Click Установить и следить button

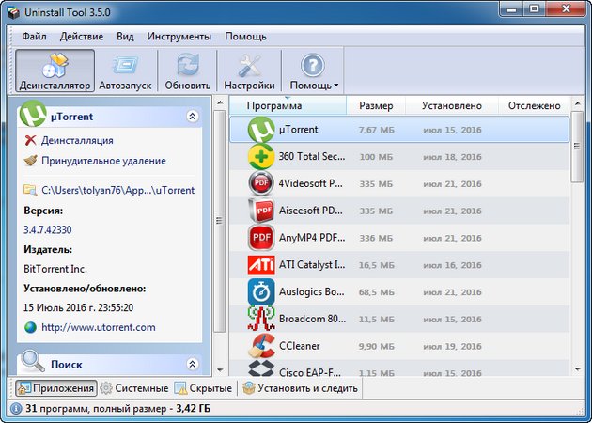pyautogui.click(x=298, y=388)
